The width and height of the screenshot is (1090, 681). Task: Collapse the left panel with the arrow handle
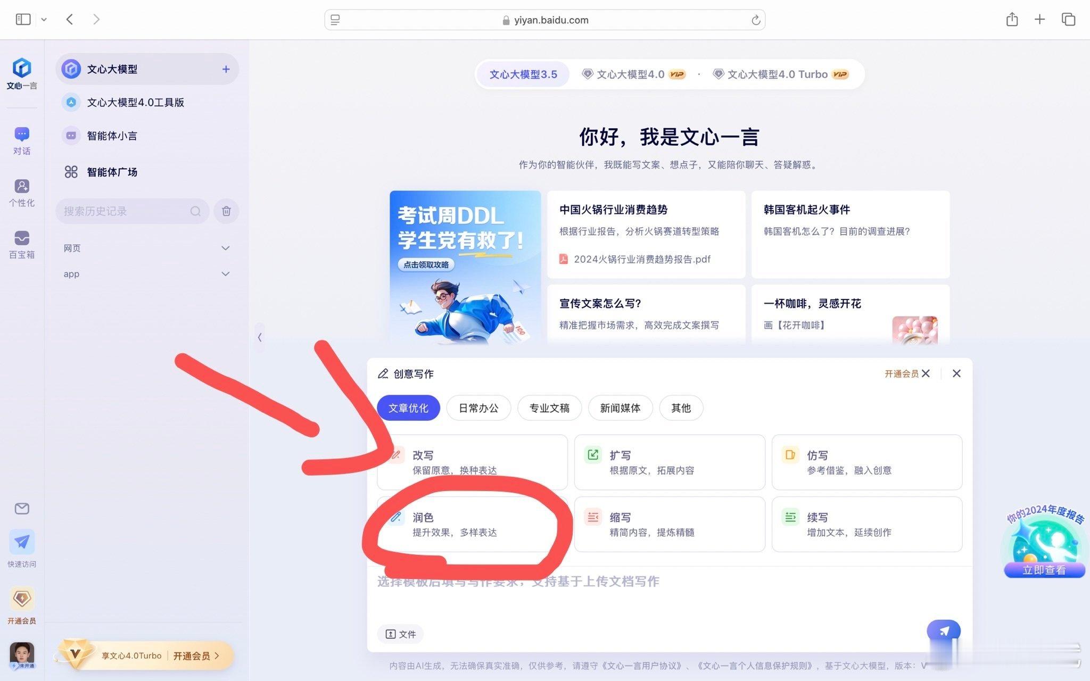(x=260, y=337)
